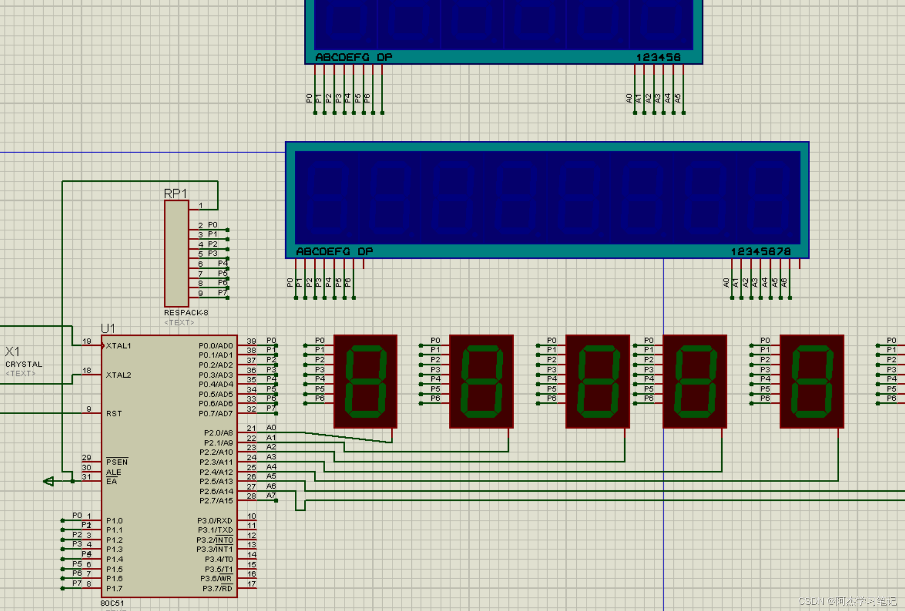Click the CRYSTAL value label
Viewport: 905px width, 611px height.
coord(24,364)
